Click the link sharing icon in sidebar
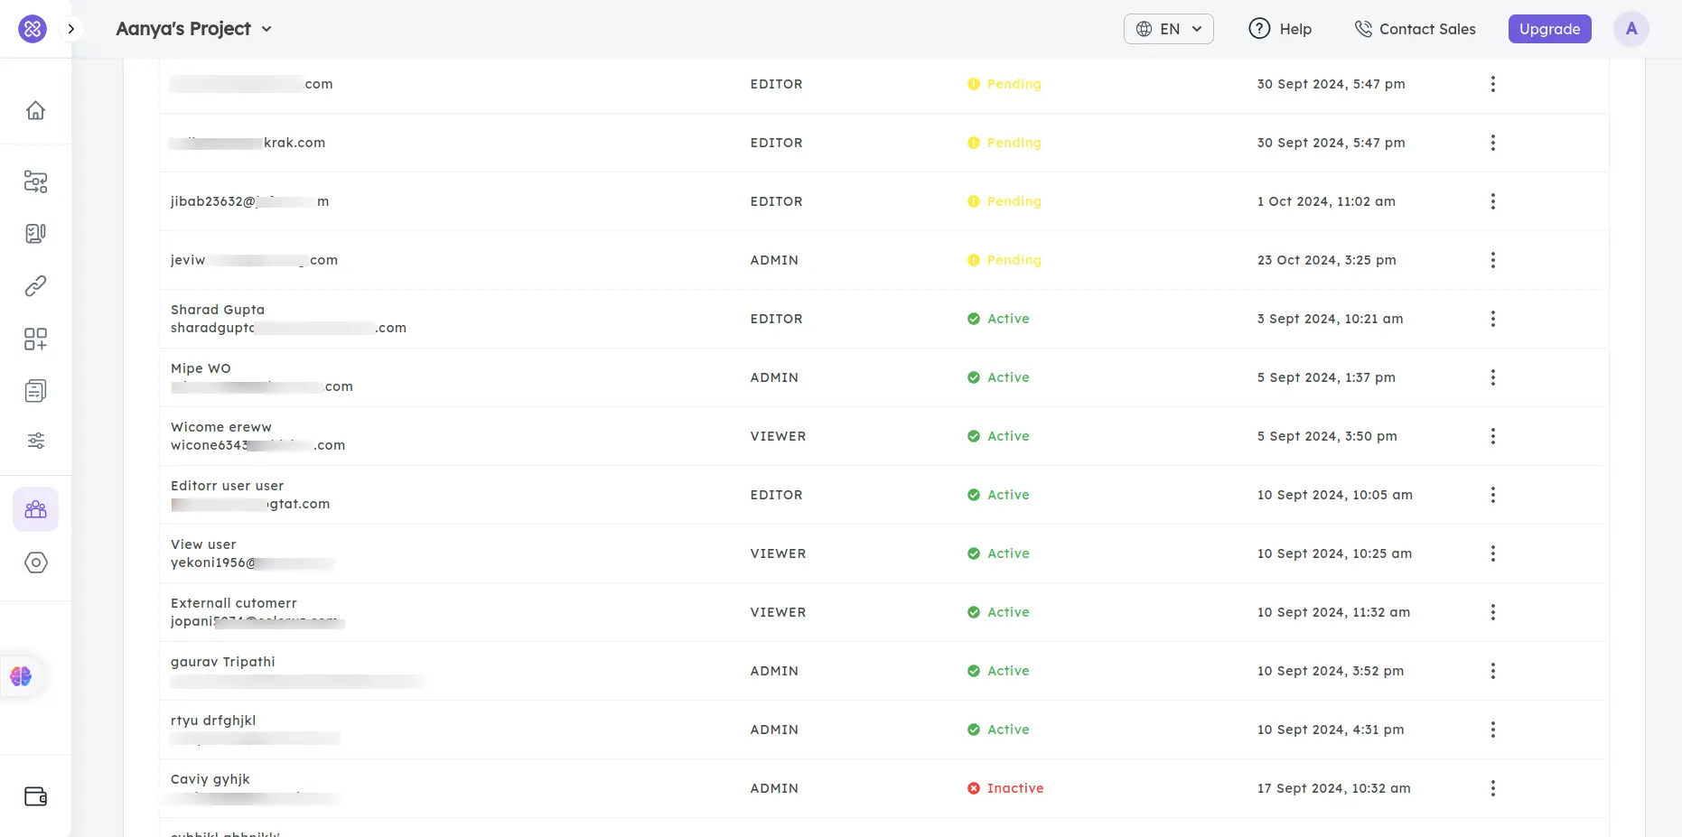This screenshot has height=837, width=1682. [35, 286]
